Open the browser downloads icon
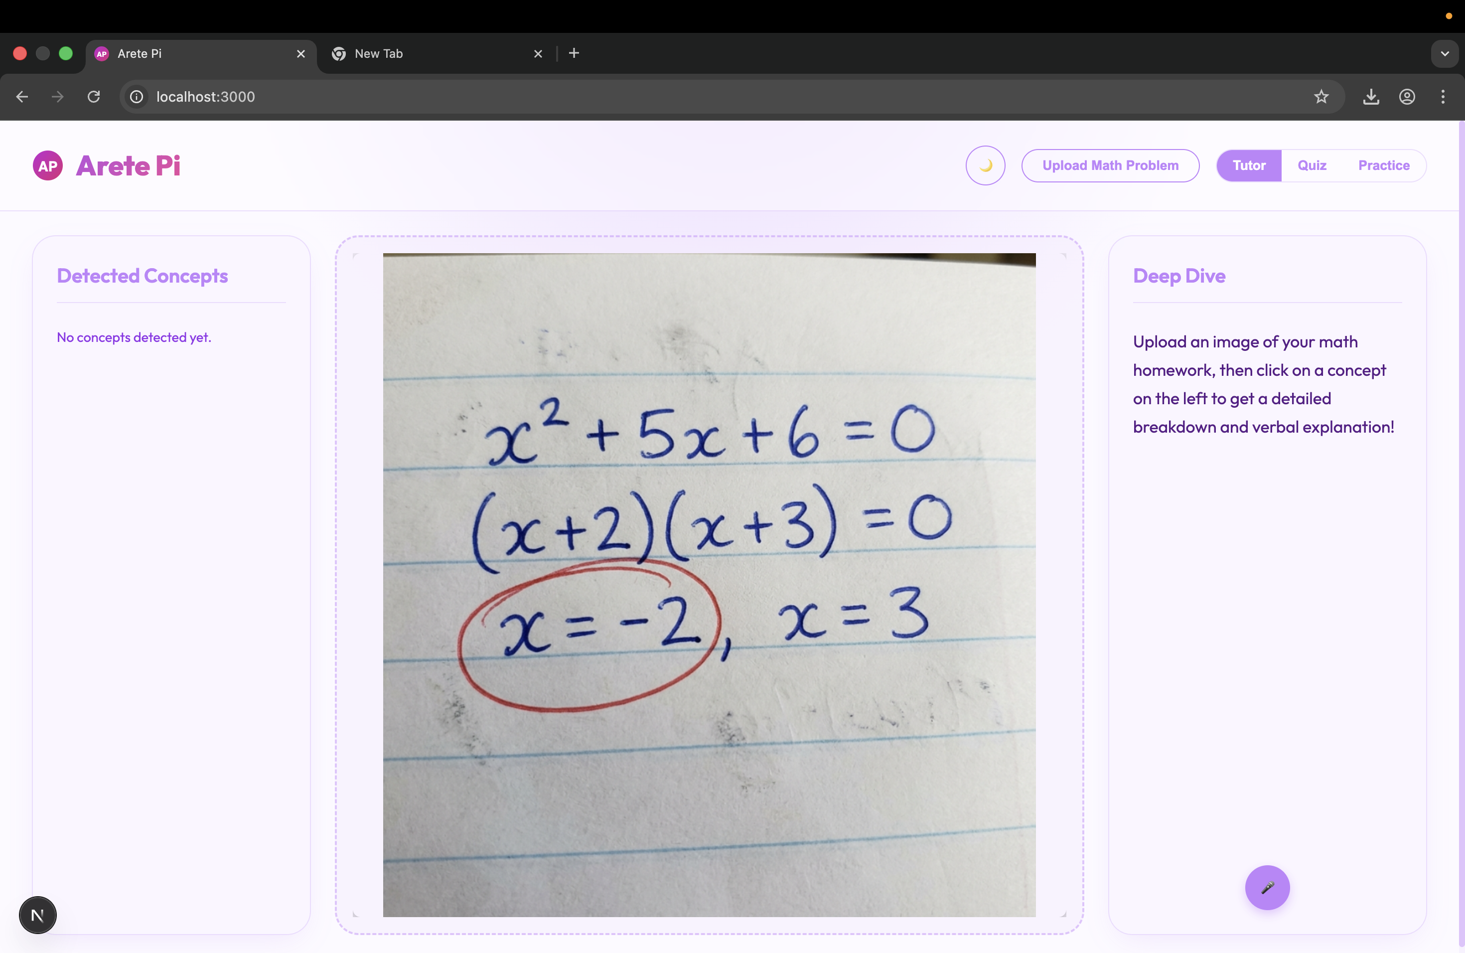The height and width of the screenshot is (953, 1465). coord(1371,97)
